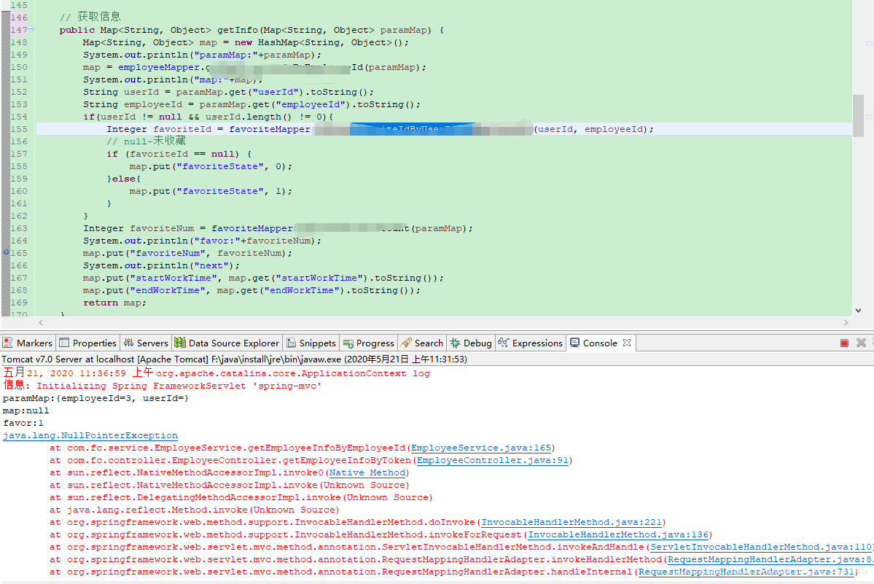The image size is (874, 584).
Task: Switch to the Markers tab
Action: click(28, 343)
